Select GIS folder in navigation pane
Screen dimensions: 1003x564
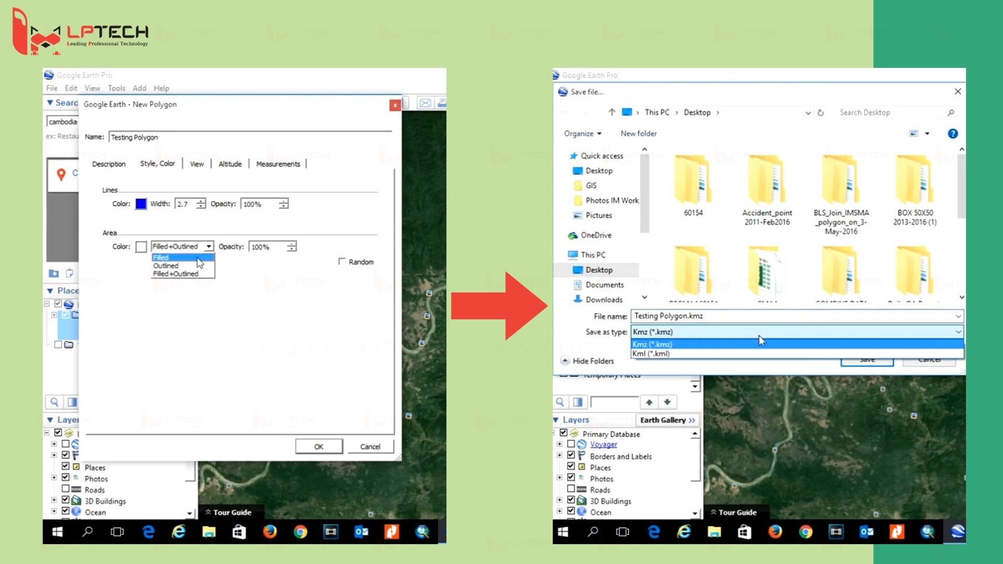(585, 185)
